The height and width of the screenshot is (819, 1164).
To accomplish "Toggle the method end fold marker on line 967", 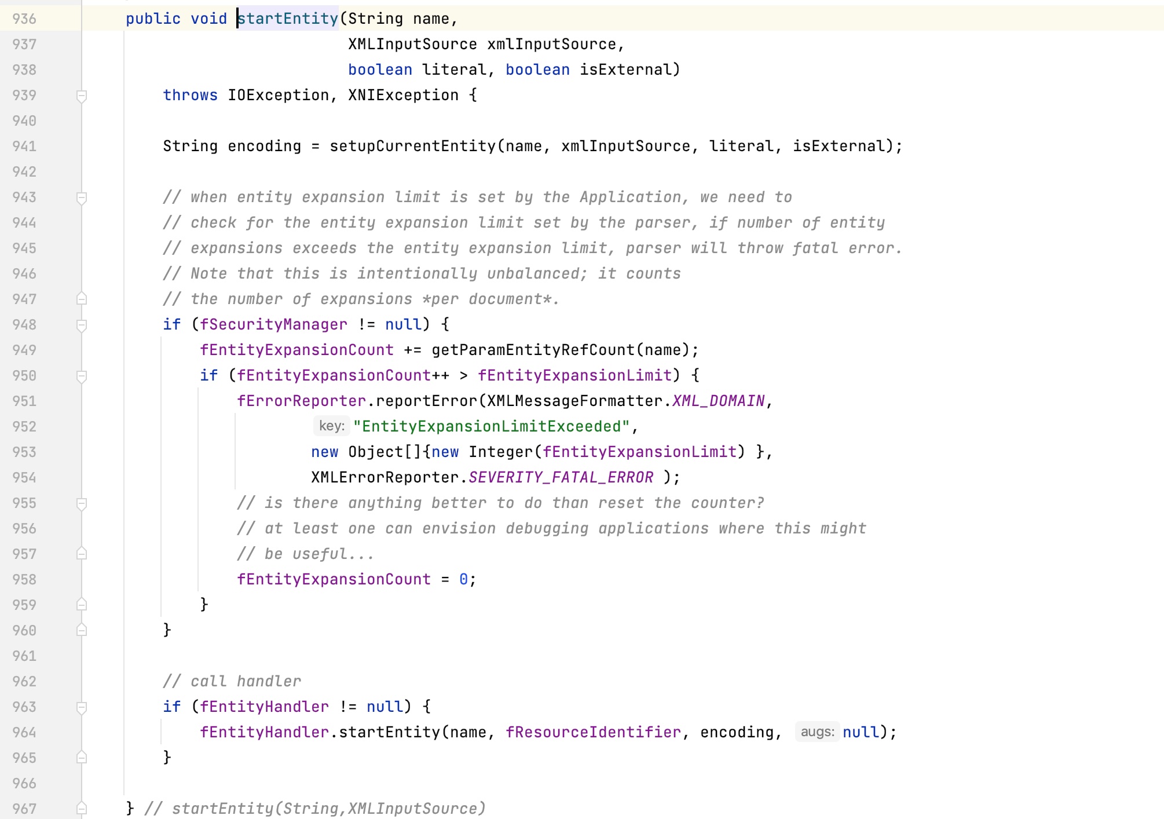I will click(x=82, y=809).
